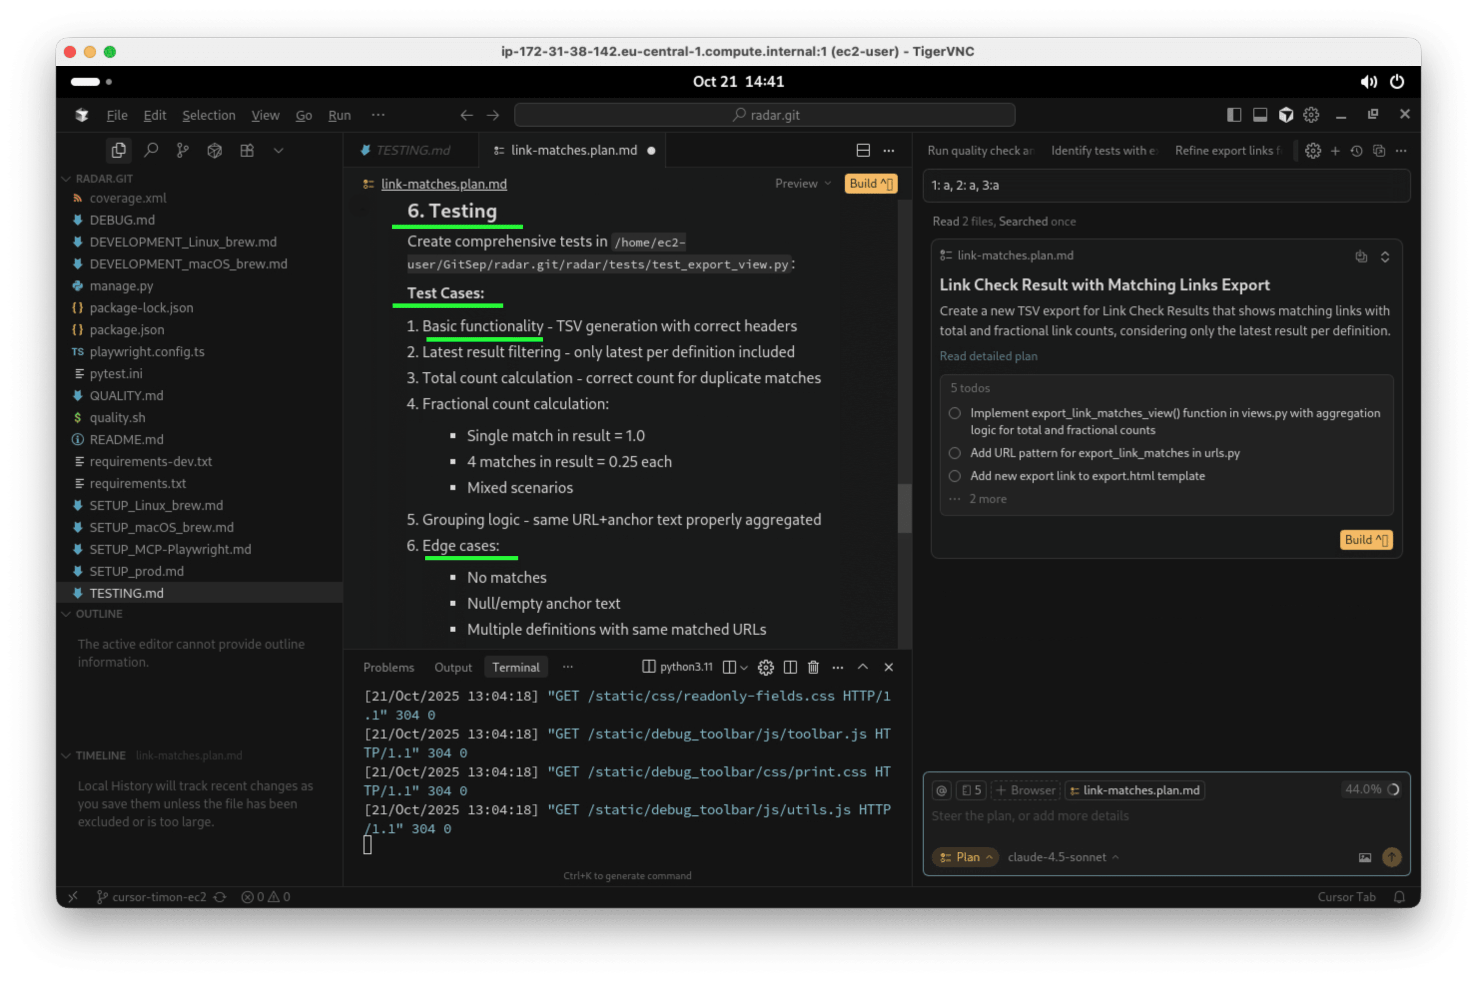Screen dimensions: 1477x982
Task: Open the Search view in sidebar
Action: point(150,150)
